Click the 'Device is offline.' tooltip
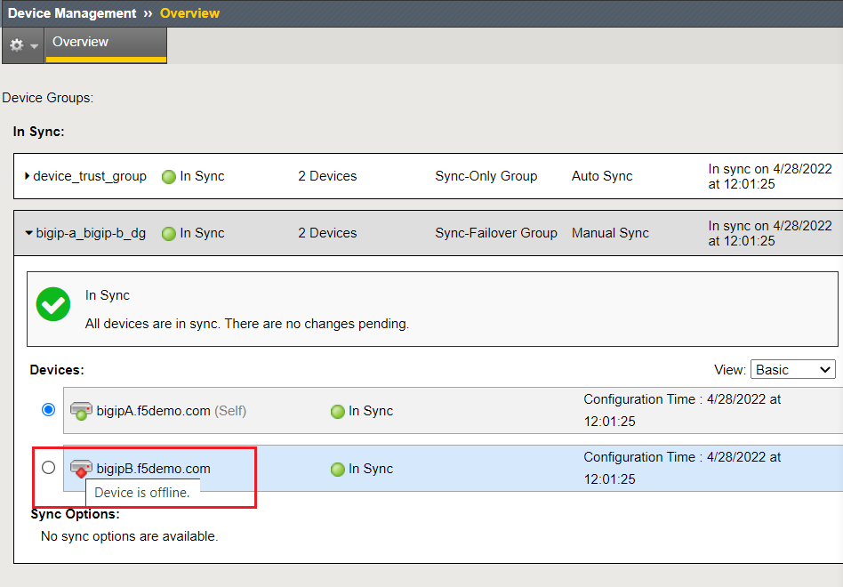 (x=142, y=493)
